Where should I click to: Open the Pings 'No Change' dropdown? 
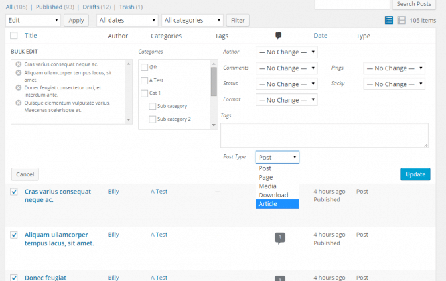pyautogui.click(x=394, y=68)
